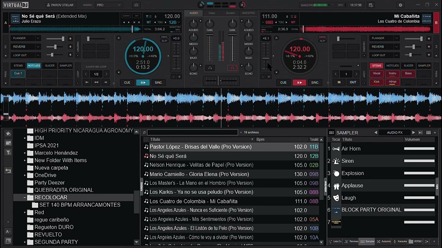
Task: Switch to the previous sampler bank
Action: point(376,133)
